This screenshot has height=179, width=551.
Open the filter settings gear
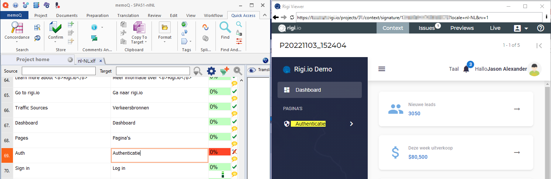point(211,71)
